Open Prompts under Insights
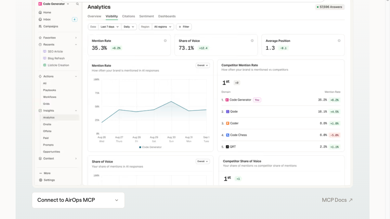390x219 pixels. [x=48, y=145]
